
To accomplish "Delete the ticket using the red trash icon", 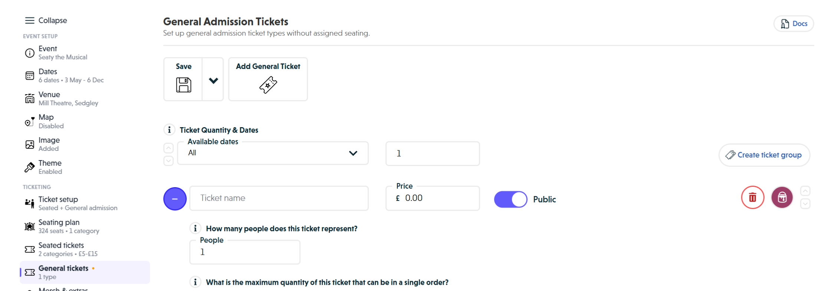I will point(752,198).
